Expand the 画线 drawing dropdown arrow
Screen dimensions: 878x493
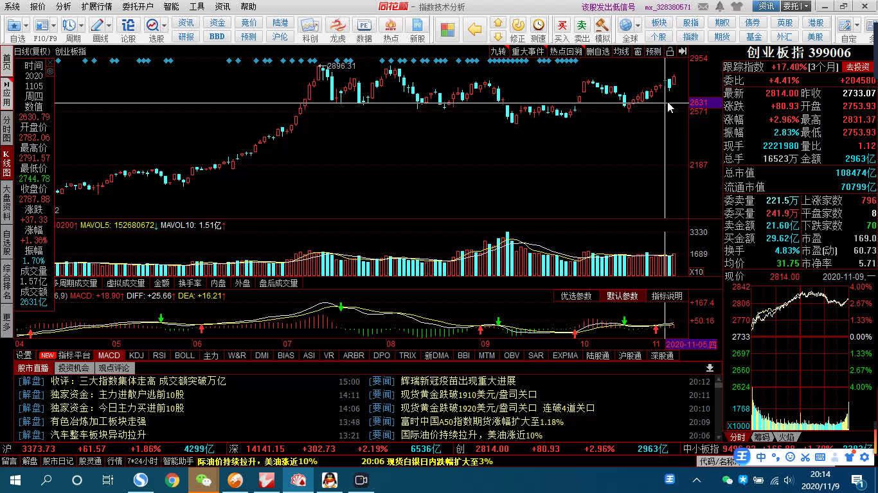point(109,26)
